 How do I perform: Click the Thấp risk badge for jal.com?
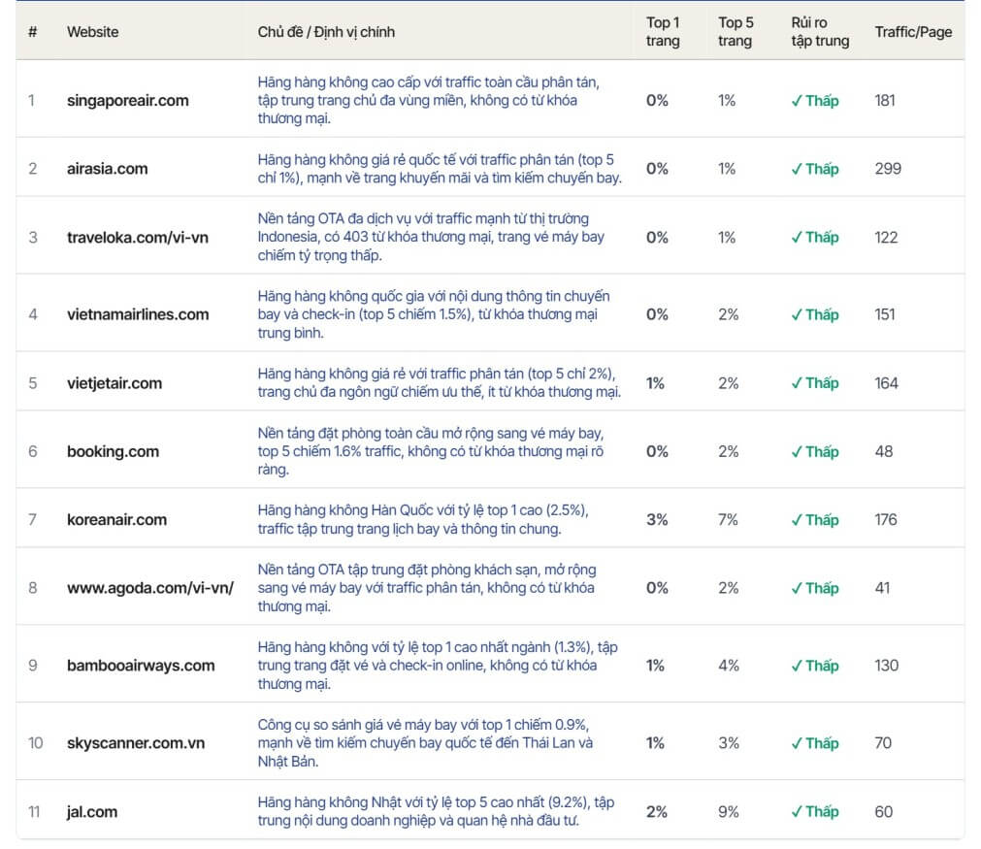pos(814,811)
